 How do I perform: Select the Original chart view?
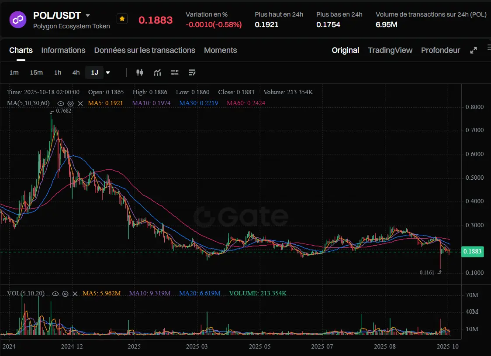pyautogui.click(x=346, y=50)
